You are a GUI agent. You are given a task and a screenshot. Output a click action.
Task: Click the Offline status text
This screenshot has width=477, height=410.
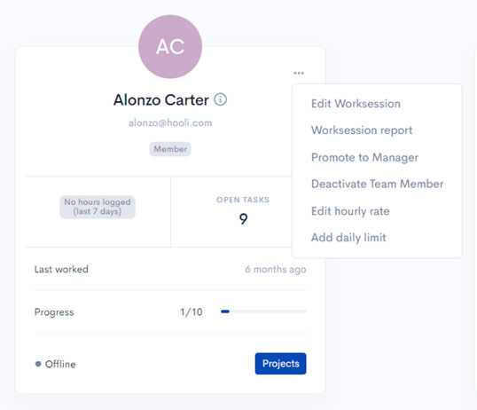point(60,364)
